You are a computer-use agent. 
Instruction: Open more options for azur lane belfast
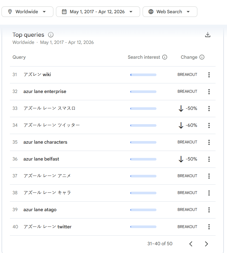(209, 159)
